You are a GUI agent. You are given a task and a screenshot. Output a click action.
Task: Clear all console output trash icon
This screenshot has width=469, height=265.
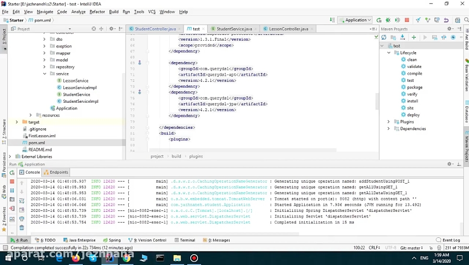[22, 228]
